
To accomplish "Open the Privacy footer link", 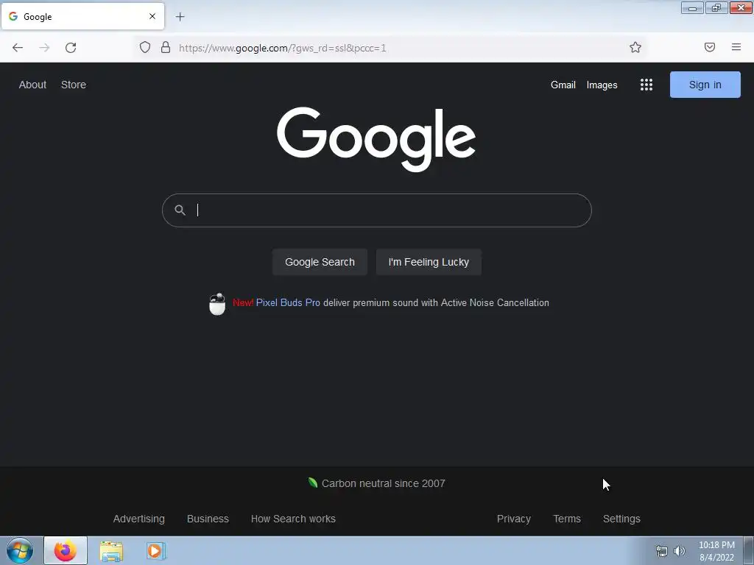I will [x=513, y=519].
